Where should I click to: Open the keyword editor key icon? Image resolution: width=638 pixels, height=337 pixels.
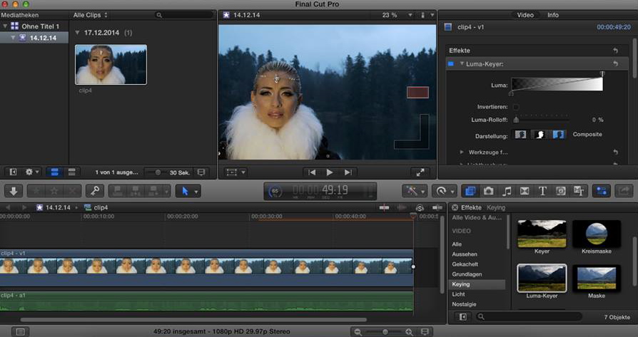94,191
